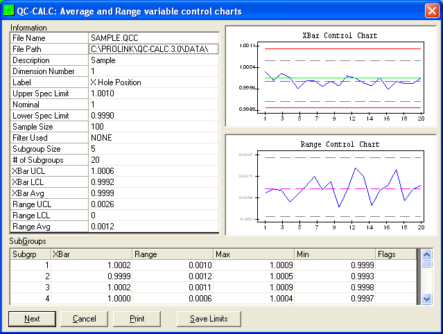Close the control charts dialog
Viewport: 443px width, 334px height.
[432, 11]
